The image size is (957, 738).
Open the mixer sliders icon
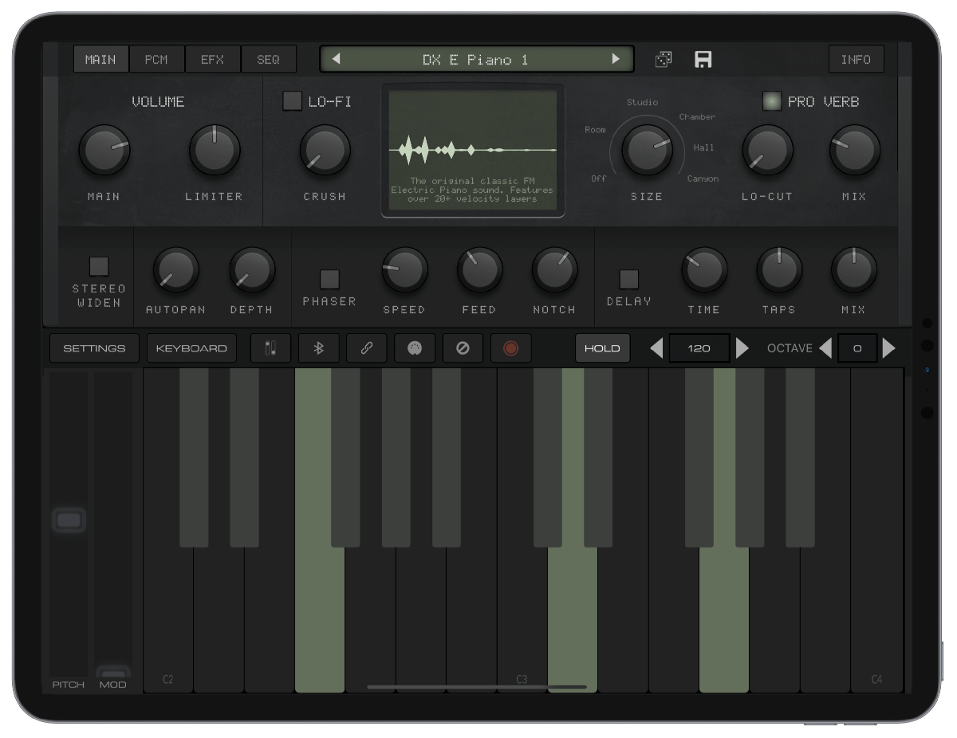(x=270, y=348)
